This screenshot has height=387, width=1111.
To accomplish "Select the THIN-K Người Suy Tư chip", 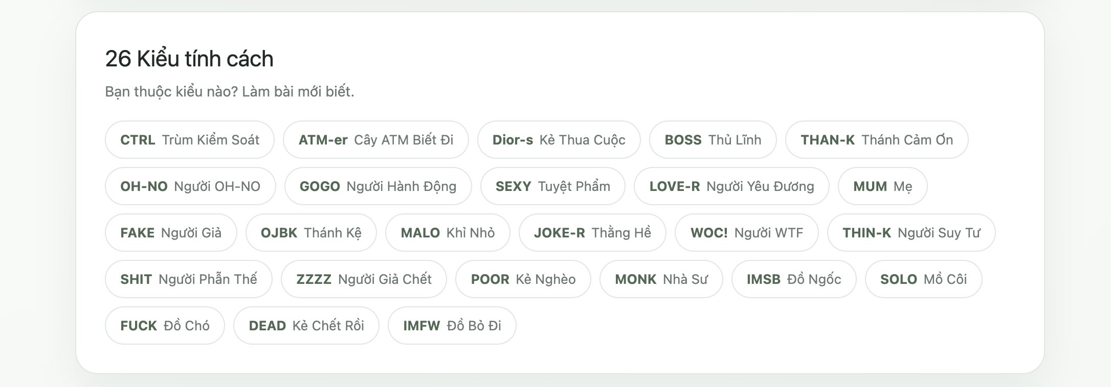I will [911, 233].
